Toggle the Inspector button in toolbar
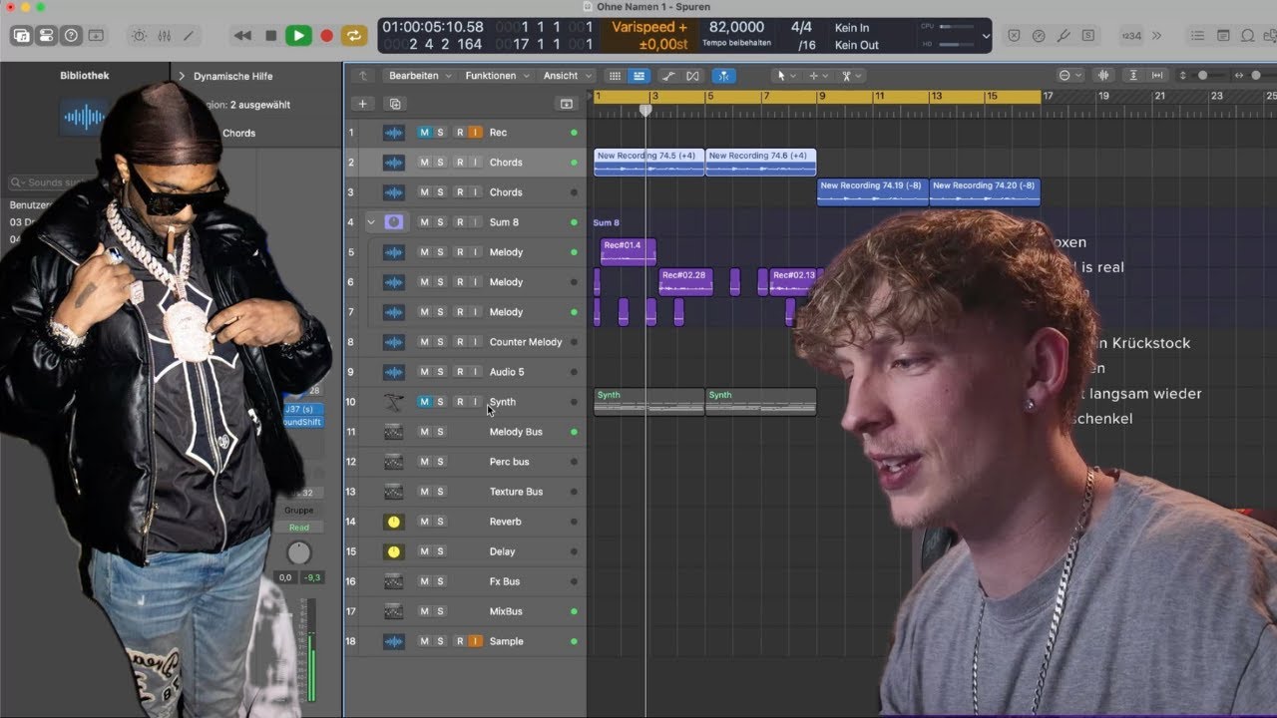1277x718 pixels. coord(46,36)
